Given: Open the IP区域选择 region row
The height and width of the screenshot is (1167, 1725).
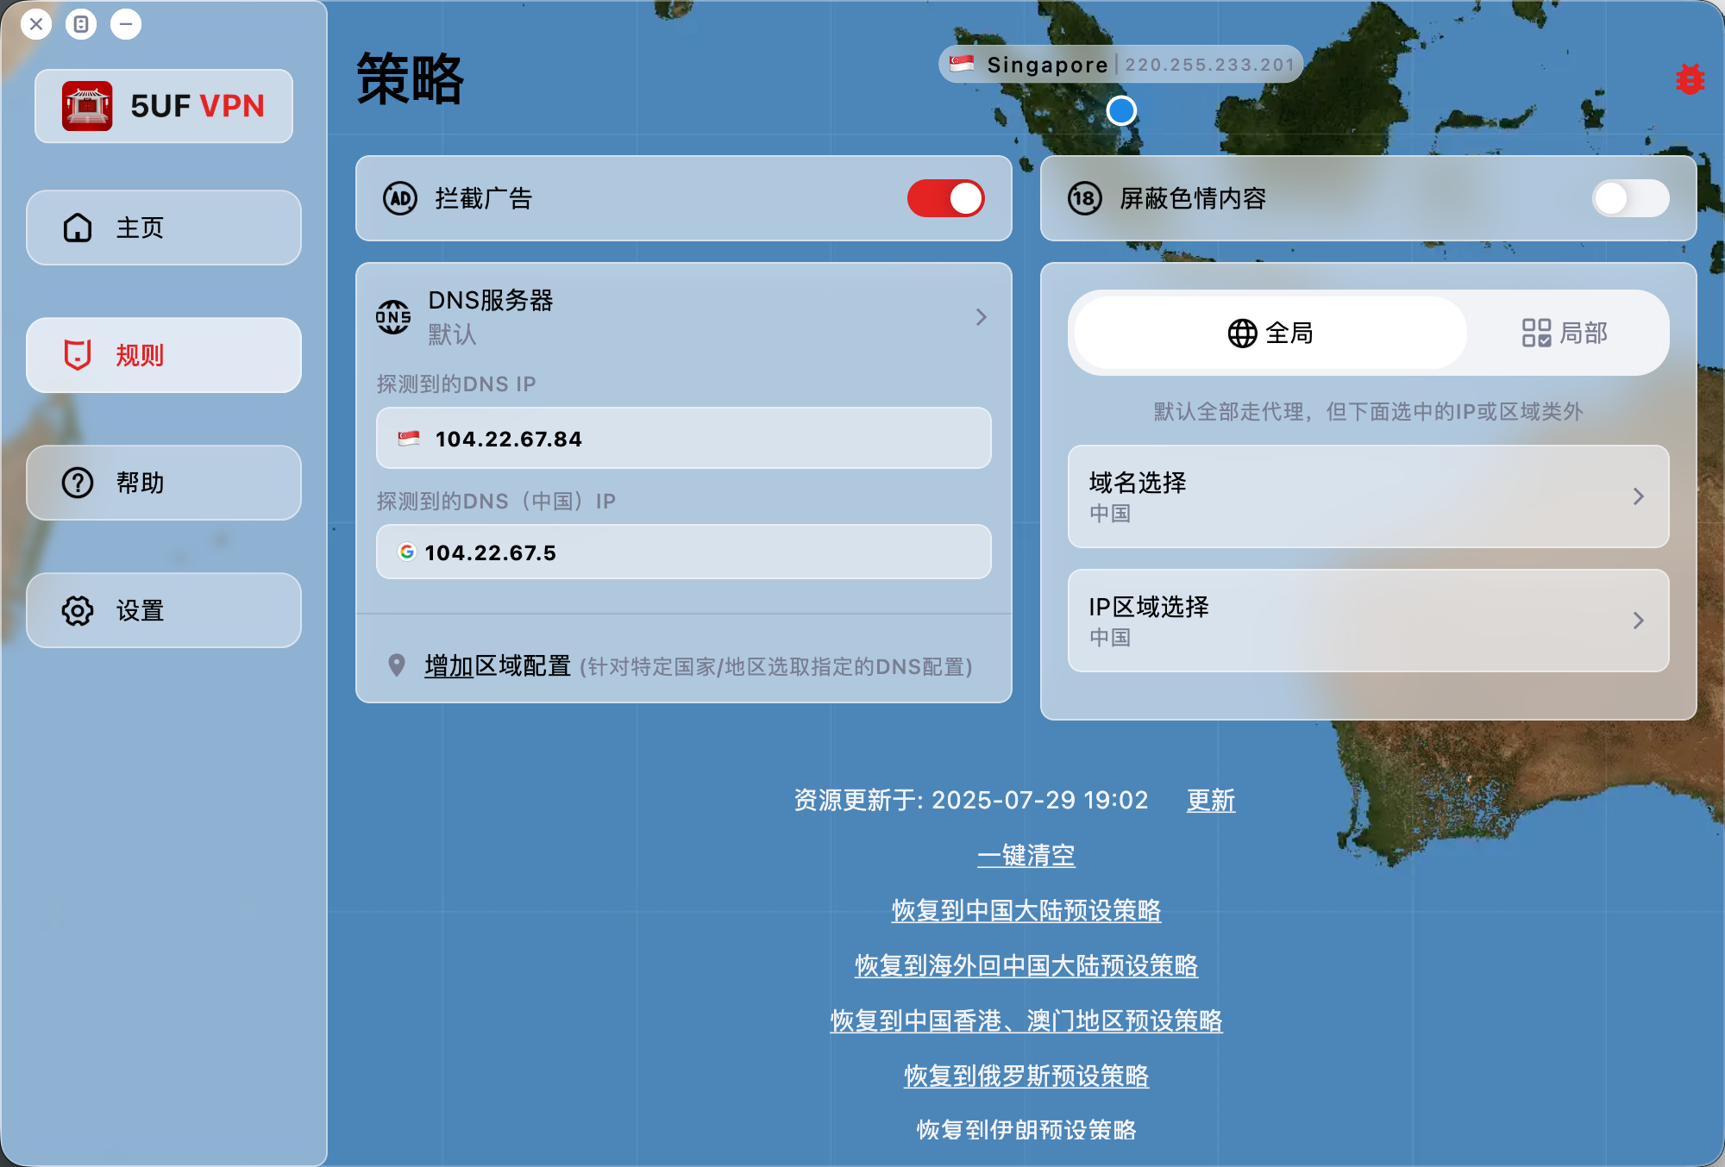Looking at the screenshot, I should coord(1368,621).
